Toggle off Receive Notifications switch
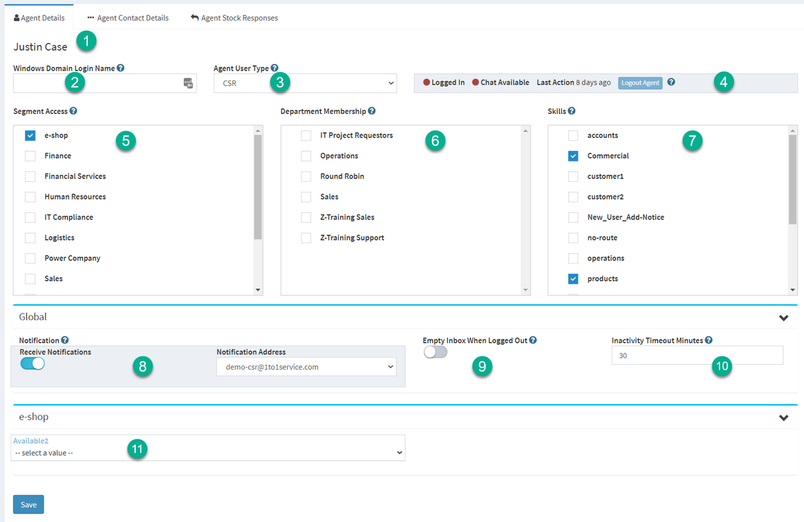The height and width of the screenshot is (522, 804). tap(33, 364)
